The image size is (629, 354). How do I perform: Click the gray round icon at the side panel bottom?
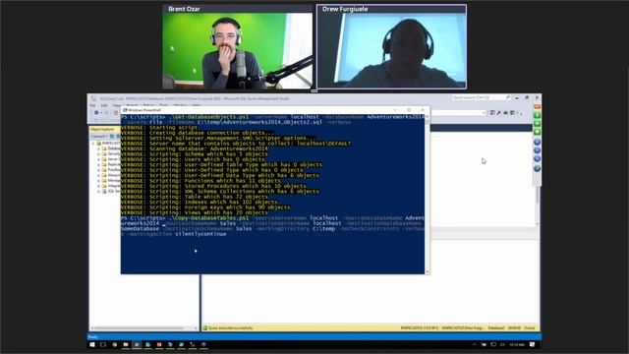(537, 168)
